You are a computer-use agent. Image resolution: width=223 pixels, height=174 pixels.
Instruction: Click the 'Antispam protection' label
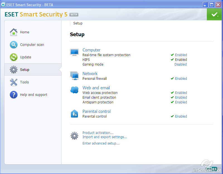coord(98,102)
